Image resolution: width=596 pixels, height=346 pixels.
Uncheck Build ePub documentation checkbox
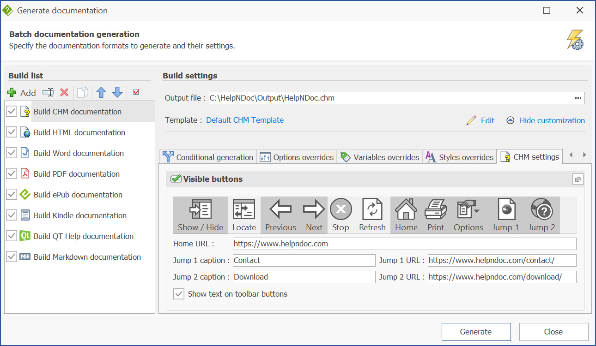tap(12, 195)
